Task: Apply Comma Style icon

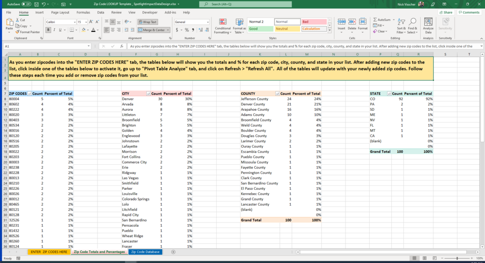Action: tap(193, 30)
